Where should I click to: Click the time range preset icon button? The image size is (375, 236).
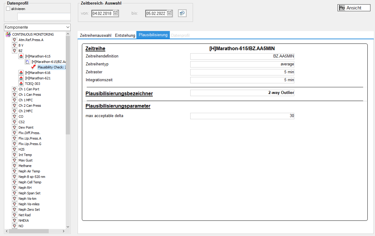[182, 13]
